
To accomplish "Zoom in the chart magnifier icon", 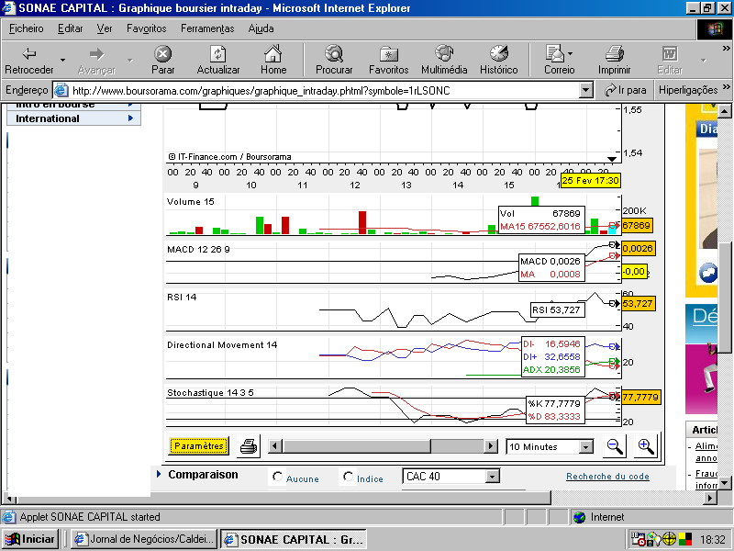I will click(646, 446).
